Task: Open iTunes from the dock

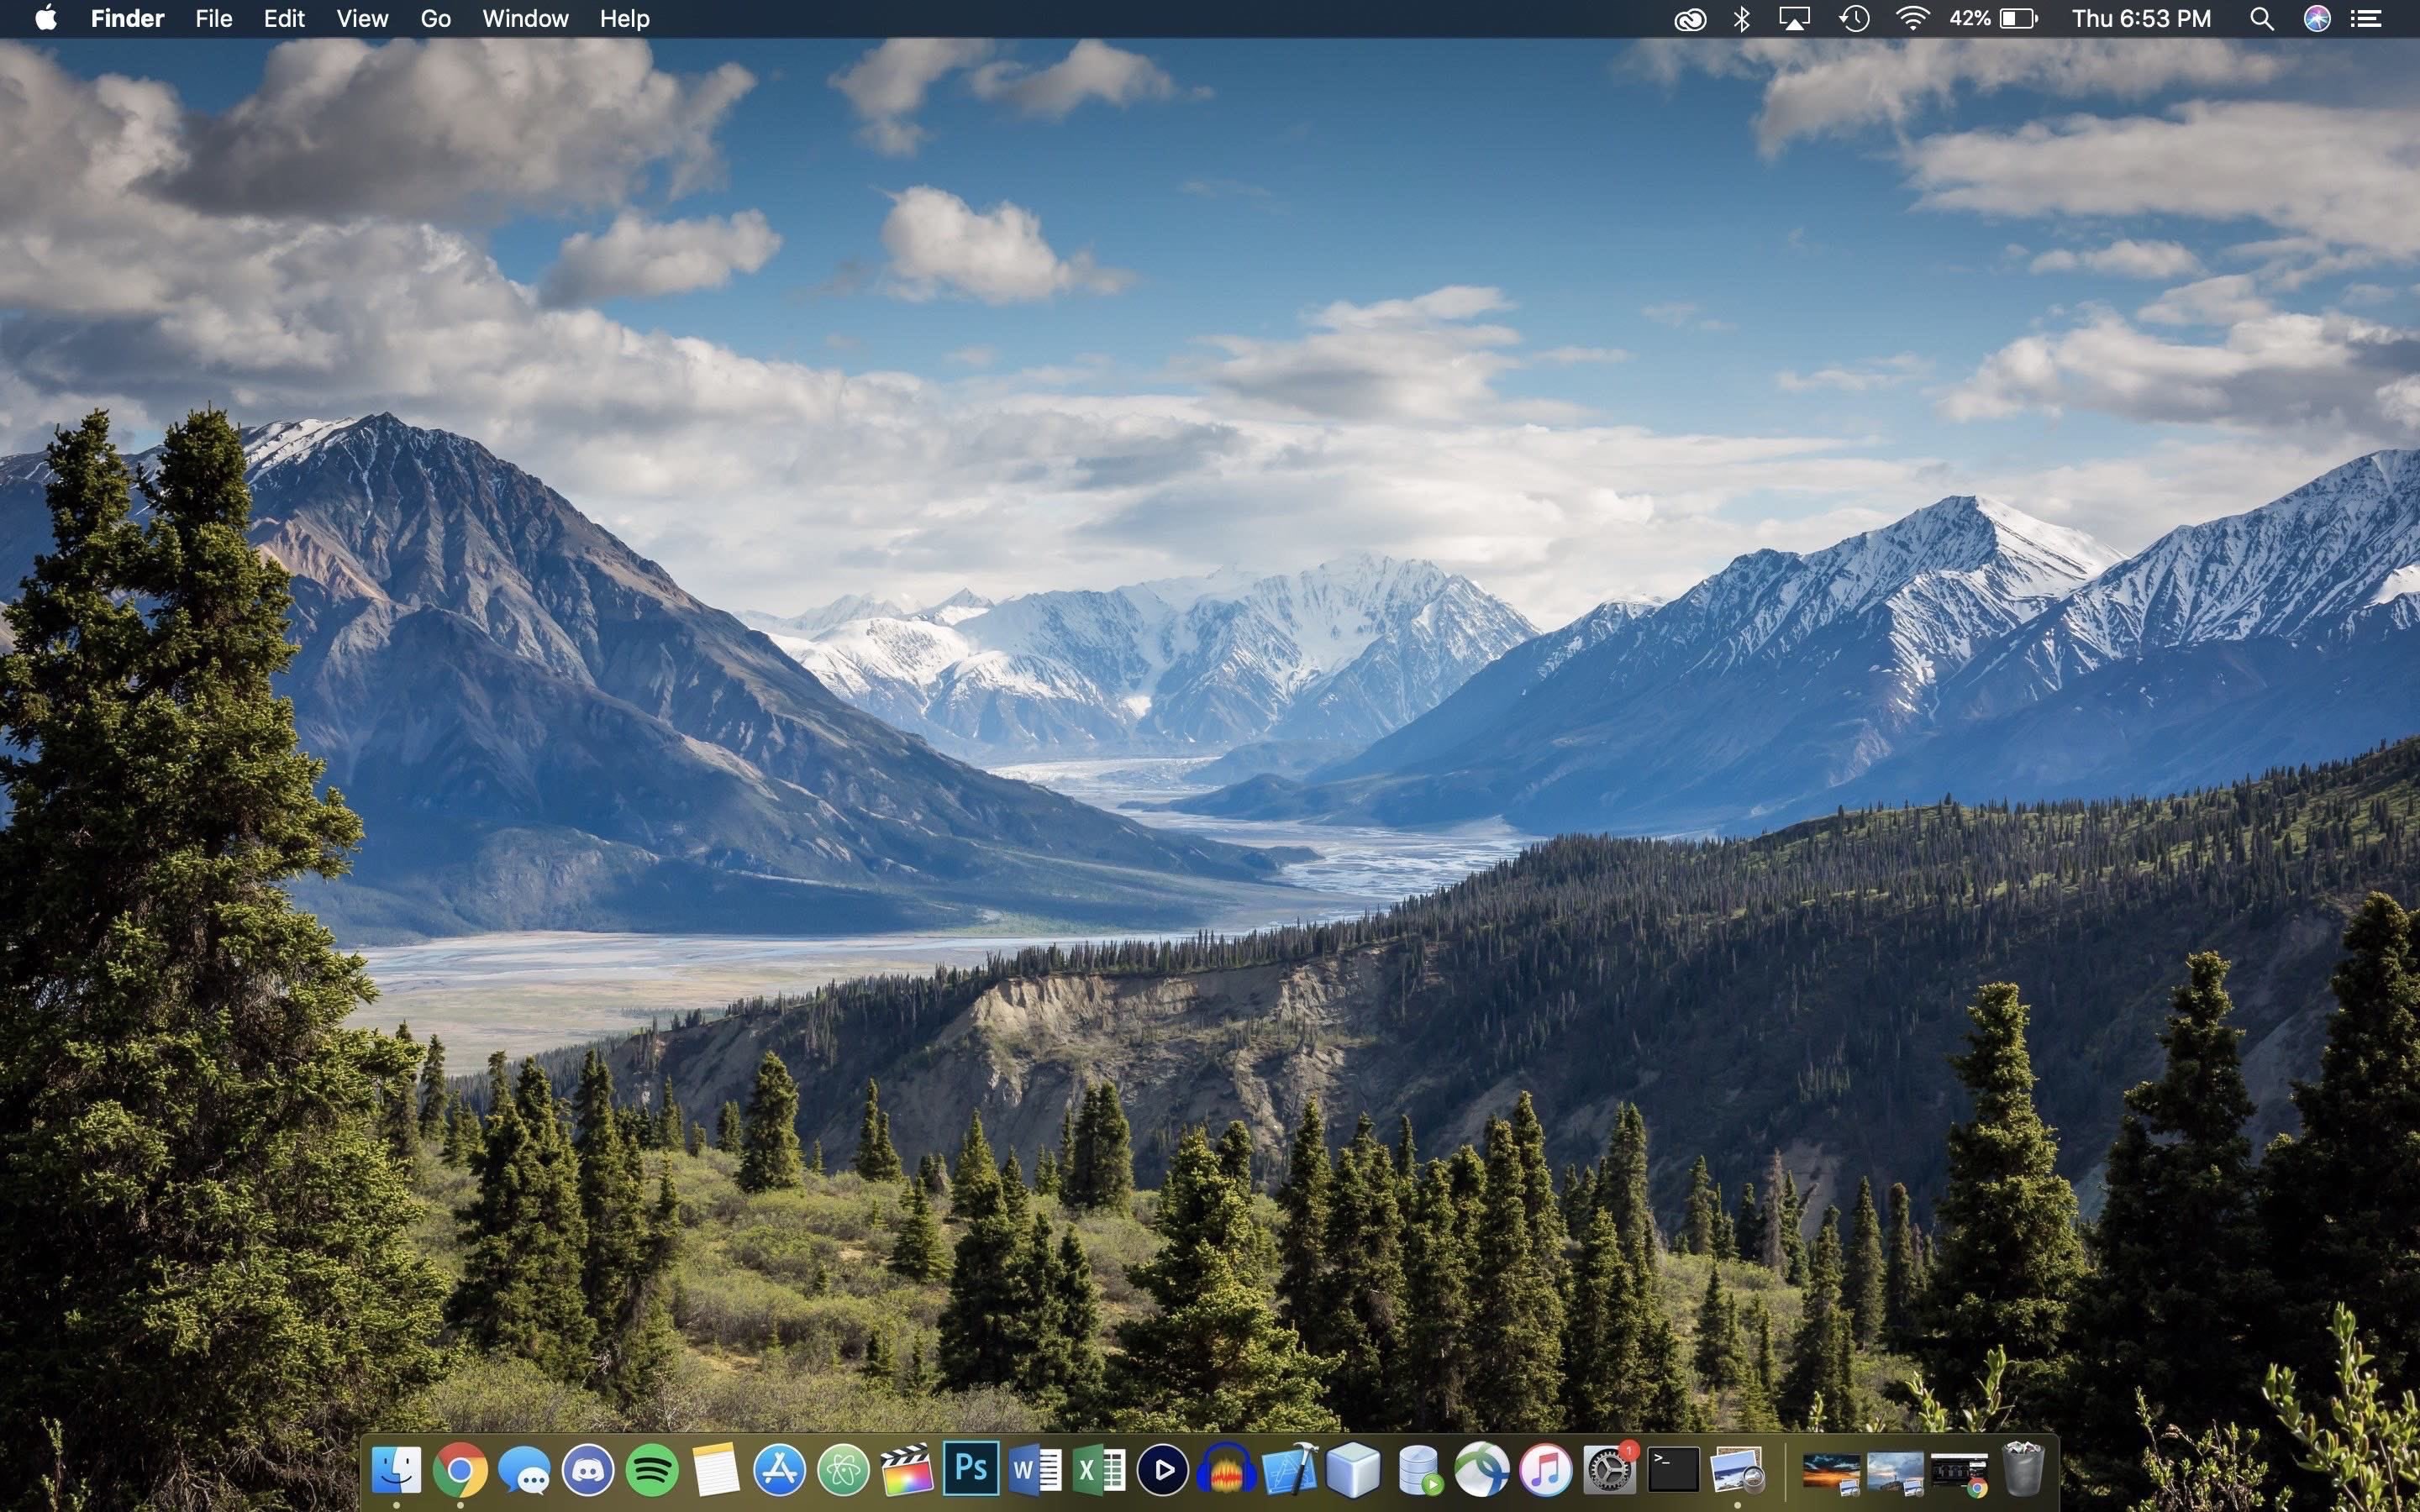Action: click(1545, 1471)
